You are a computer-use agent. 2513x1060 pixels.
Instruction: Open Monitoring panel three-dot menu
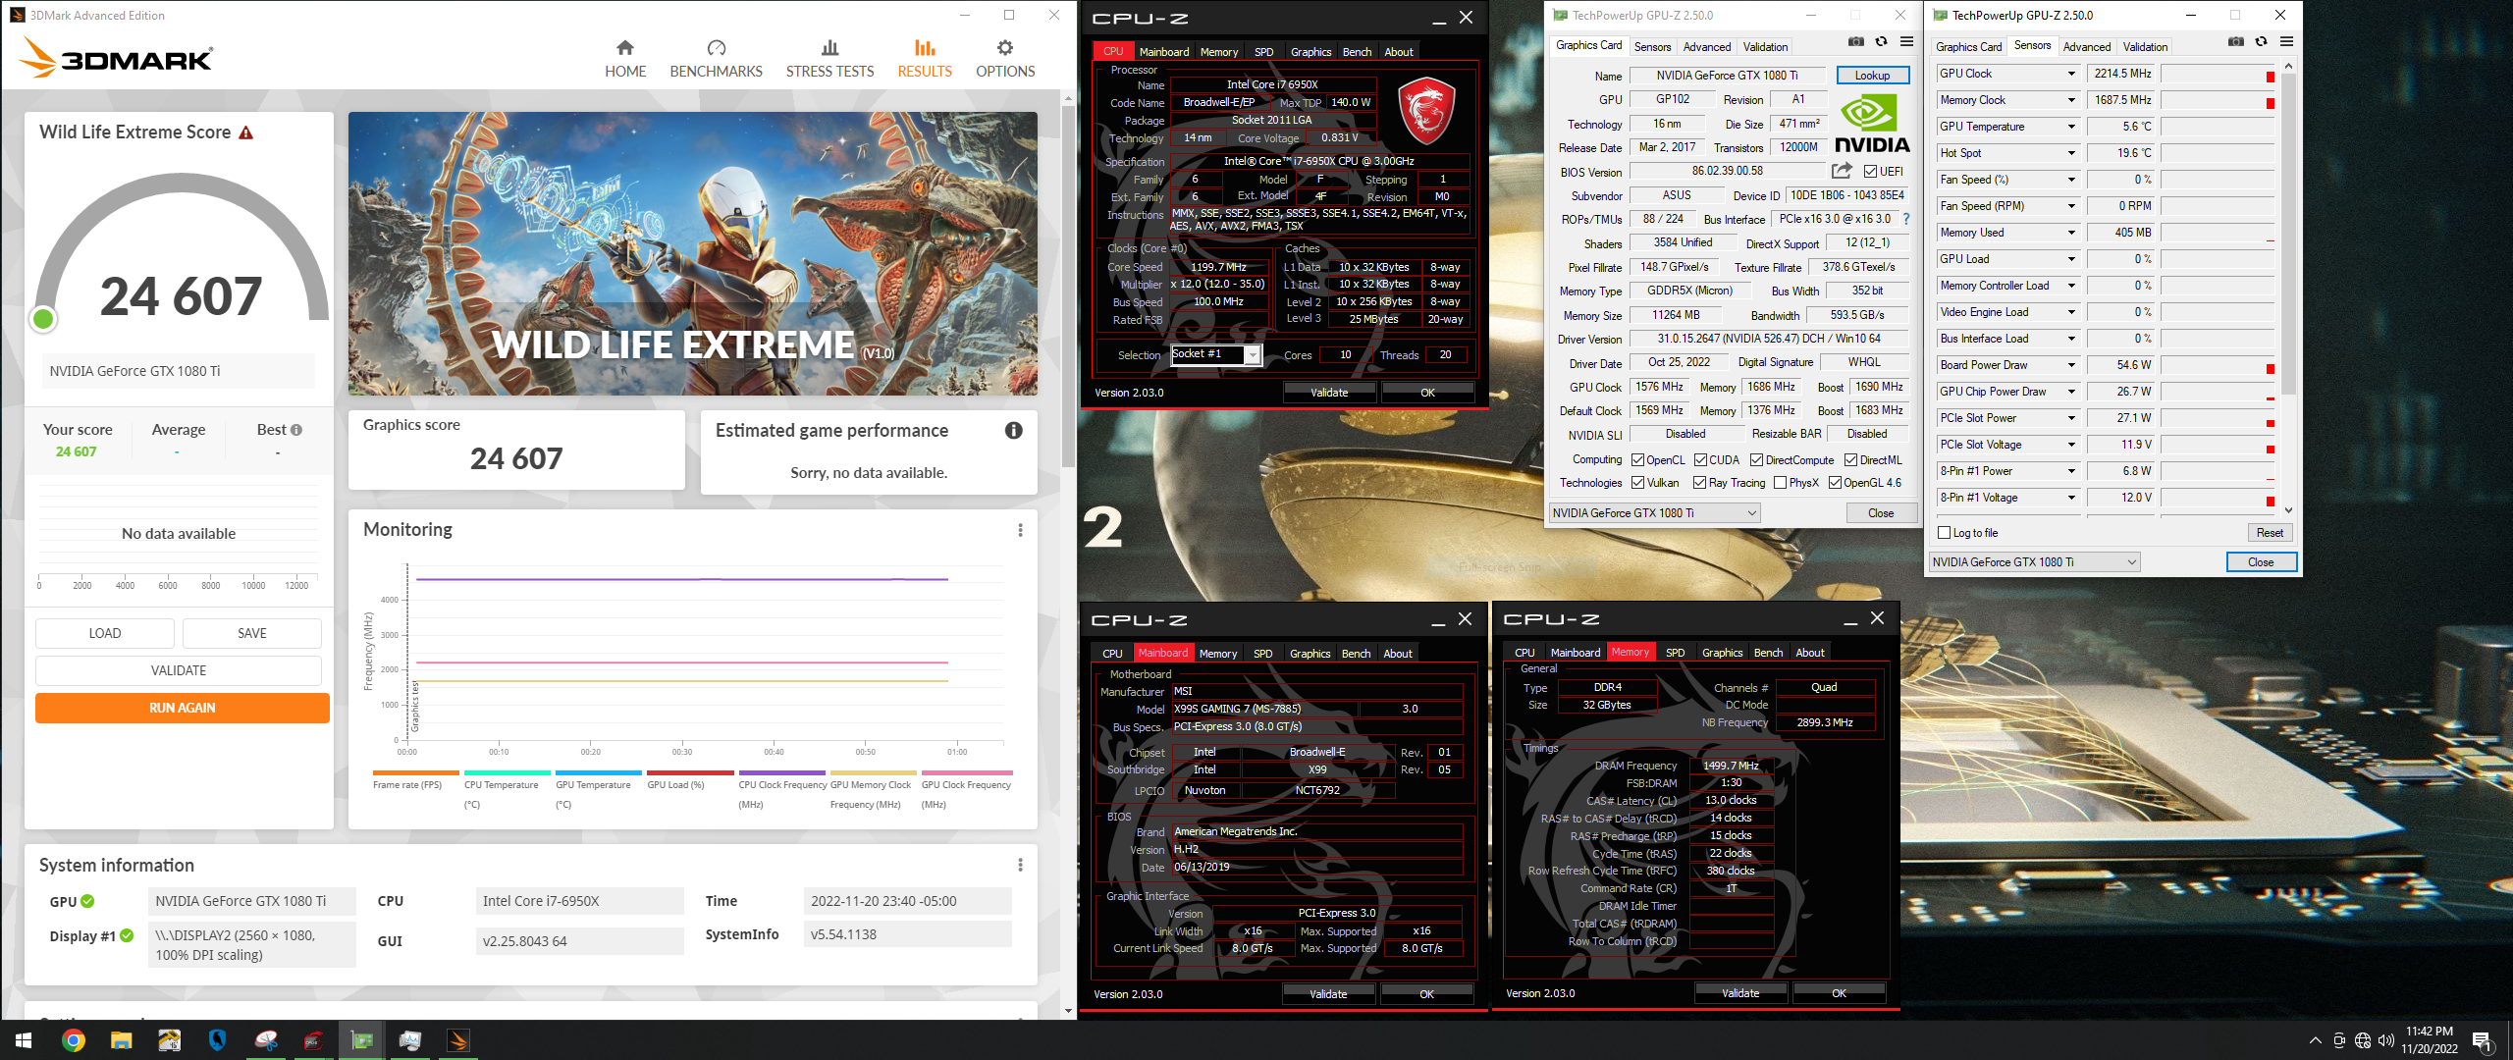pos(1020,530)
